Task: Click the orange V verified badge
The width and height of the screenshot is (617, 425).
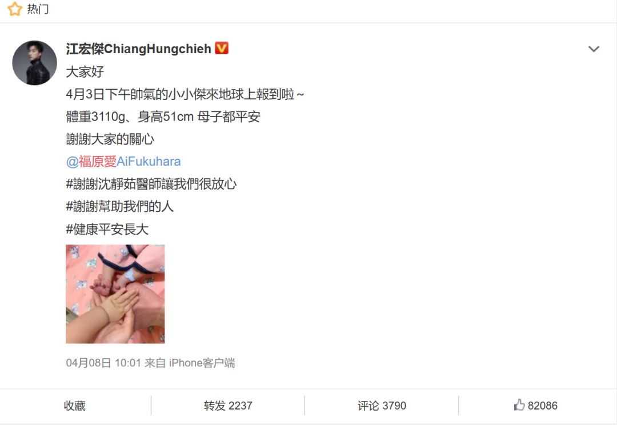Action: [222, 48]
